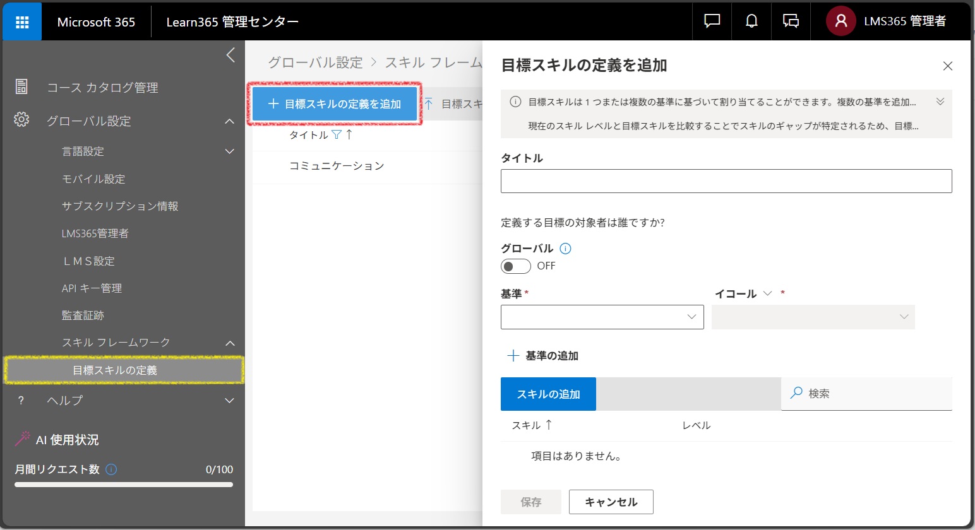Select 監査証跡 in sidebar
This screenshot has width=975, height=530.
click(x=83, y=315)
